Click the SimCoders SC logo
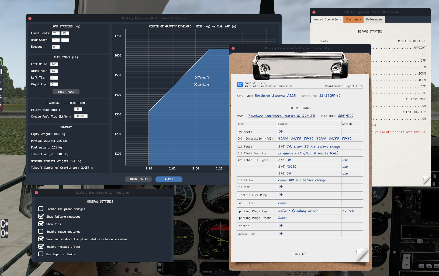The height and width of the screenshot is (276, 439). pos(240,84)
